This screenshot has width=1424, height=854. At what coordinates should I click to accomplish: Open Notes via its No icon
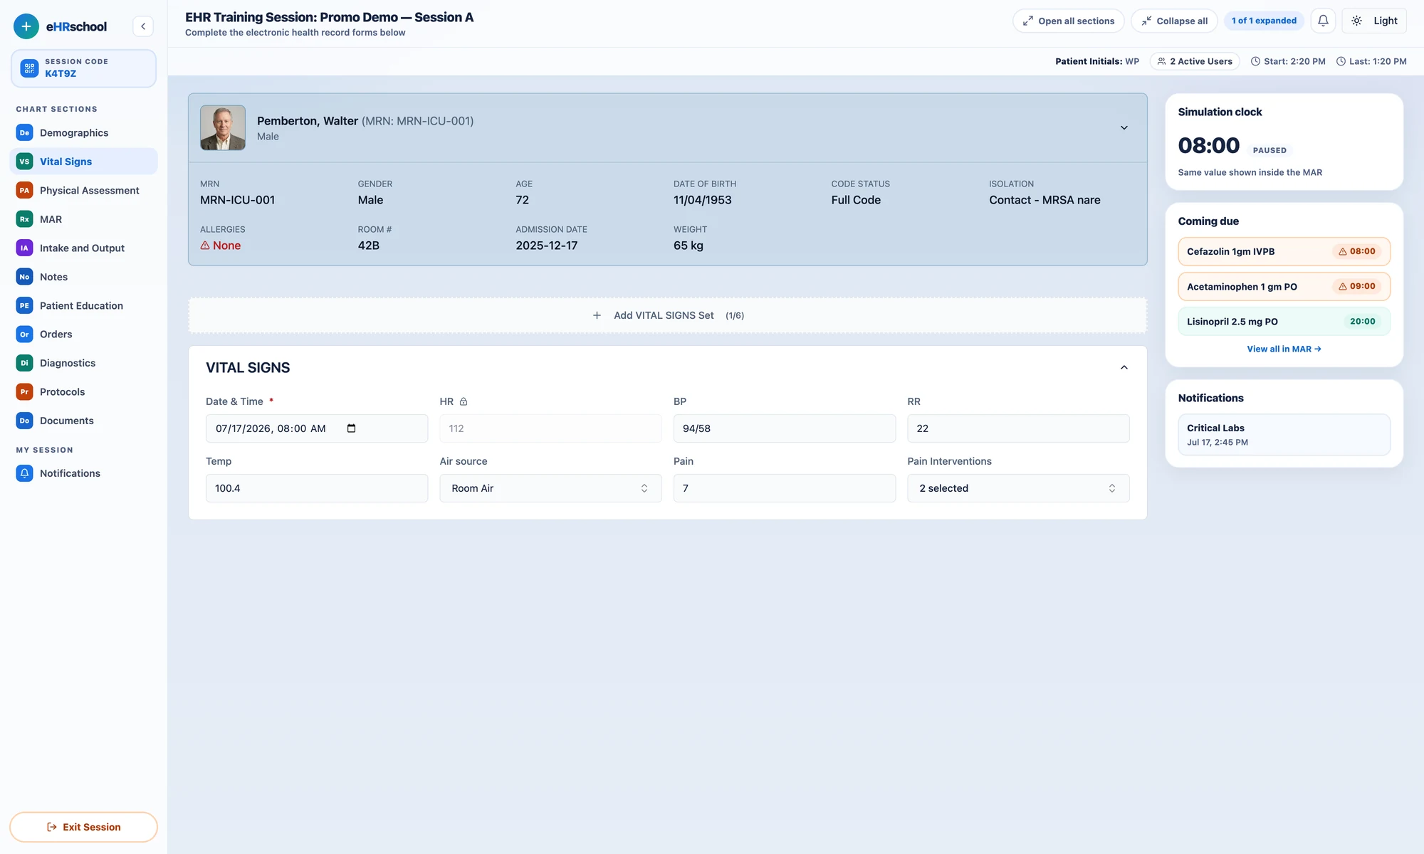(x=24, y=277)
